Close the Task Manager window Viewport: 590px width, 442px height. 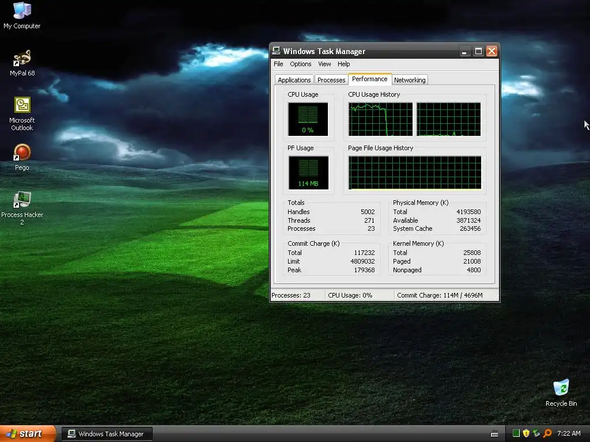[x=491, y=51]
